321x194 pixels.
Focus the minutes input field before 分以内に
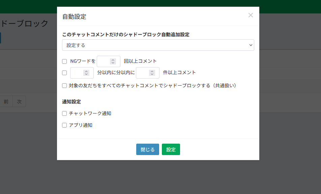click(77, 73)
